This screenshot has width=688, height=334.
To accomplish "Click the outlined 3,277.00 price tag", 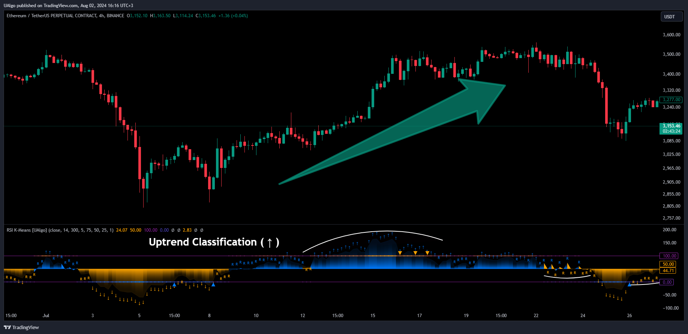I will [x=671, y=100].
